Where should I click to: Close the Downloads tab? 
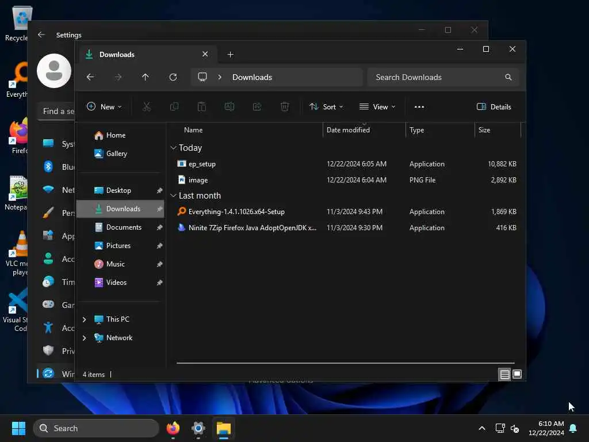pos(205,54)
